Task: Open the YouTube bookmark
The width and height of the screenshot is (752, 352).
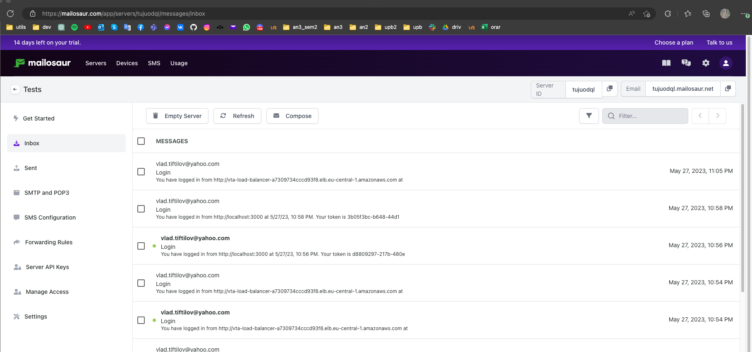Action: pos(88,27)
